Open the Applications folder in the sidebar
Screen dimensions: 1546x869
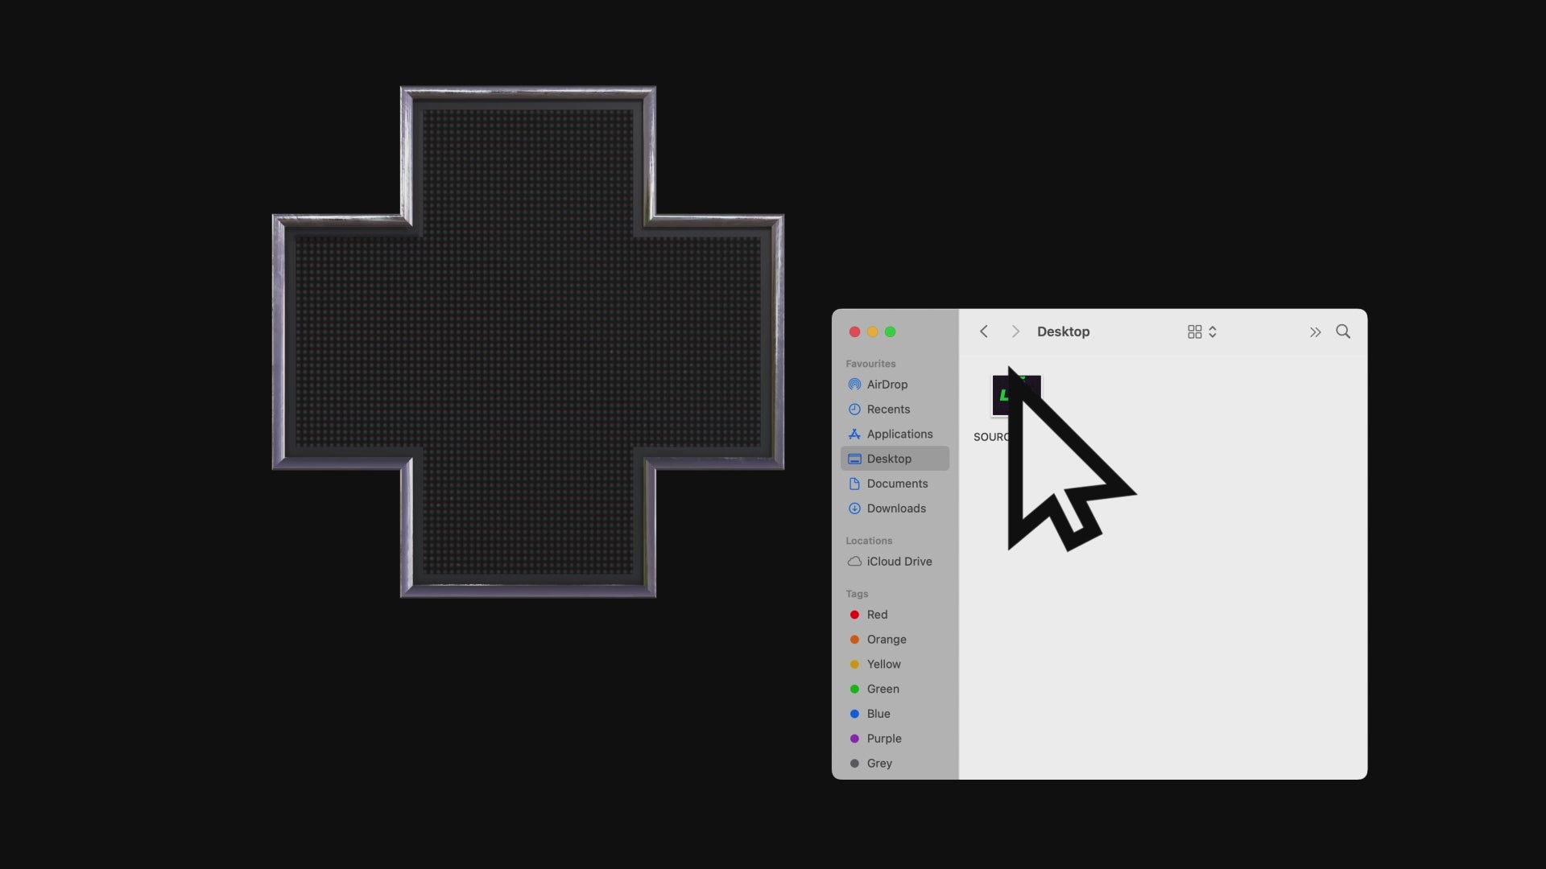[899, 434]
